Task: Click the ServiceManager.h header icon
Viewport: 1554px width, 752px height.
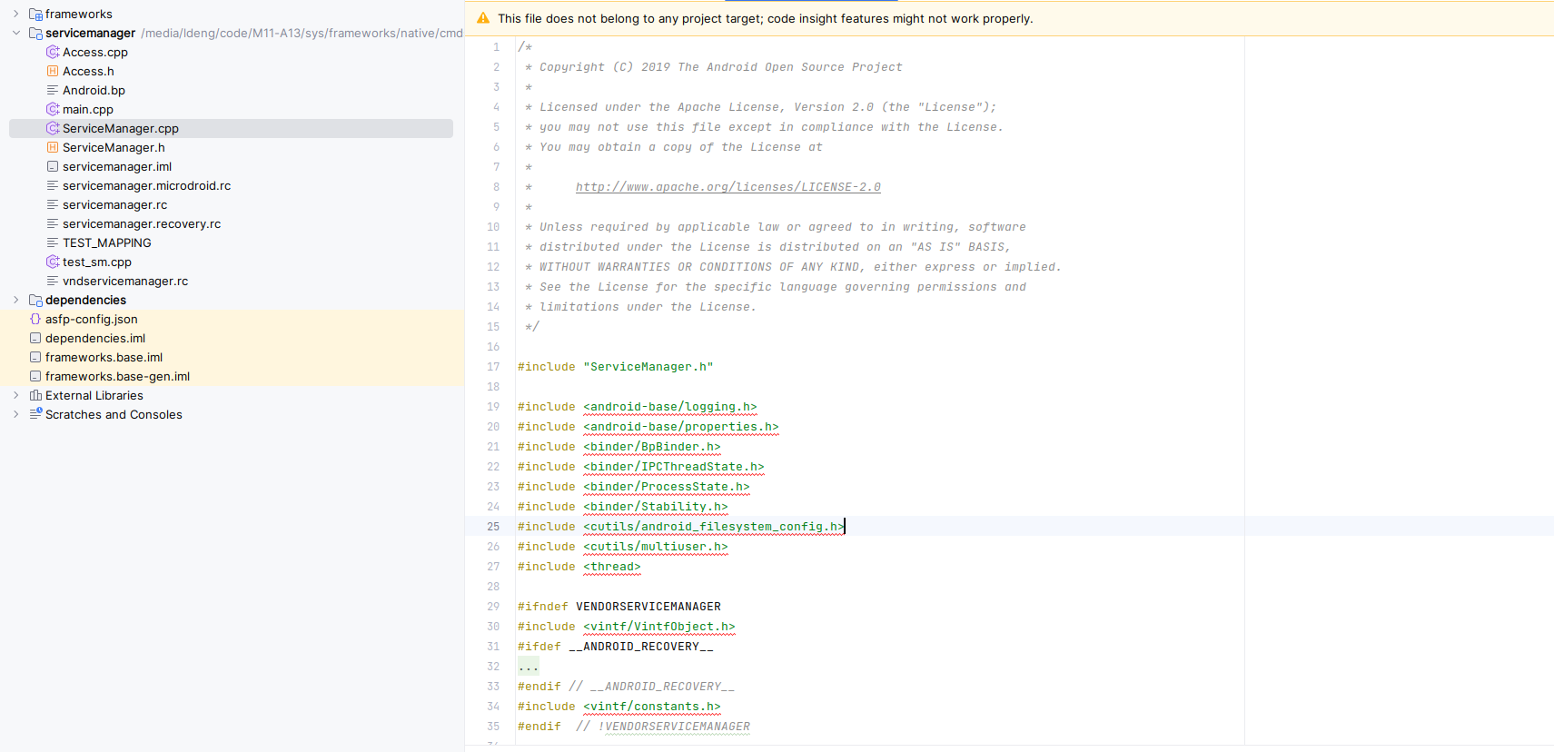Action: (x=53, y=147)
